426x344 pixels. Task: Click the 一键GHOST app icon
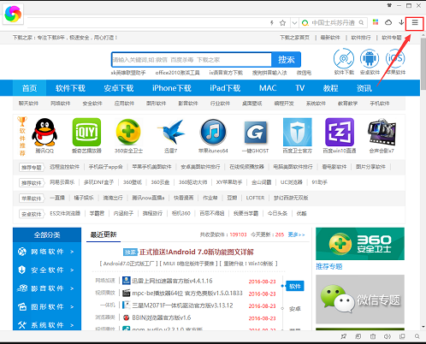click(256, 133)
